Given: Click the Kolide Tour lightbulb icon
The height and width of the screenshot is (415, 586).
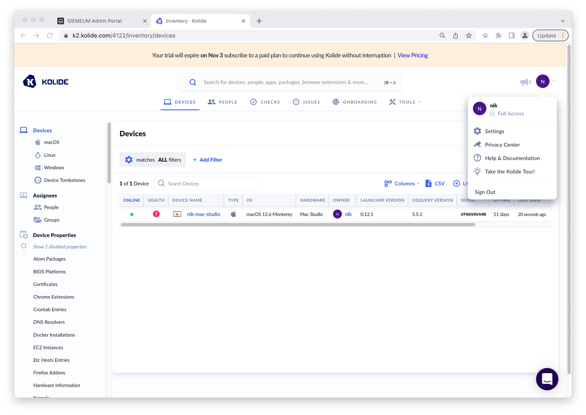Looking at the screenshot, I should coord(477,171).
